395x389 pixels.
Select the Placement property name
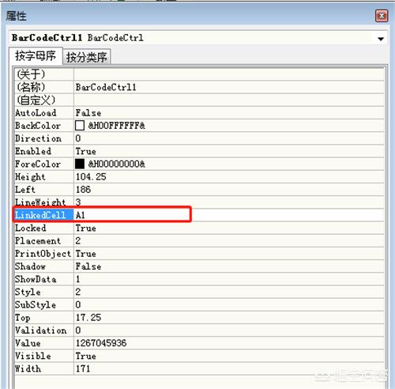(38, 240)
